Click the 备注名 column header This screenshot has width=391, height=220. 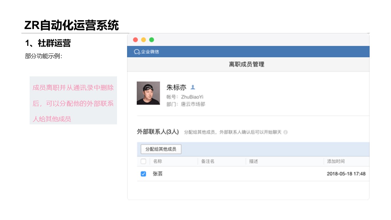point(208,161)
